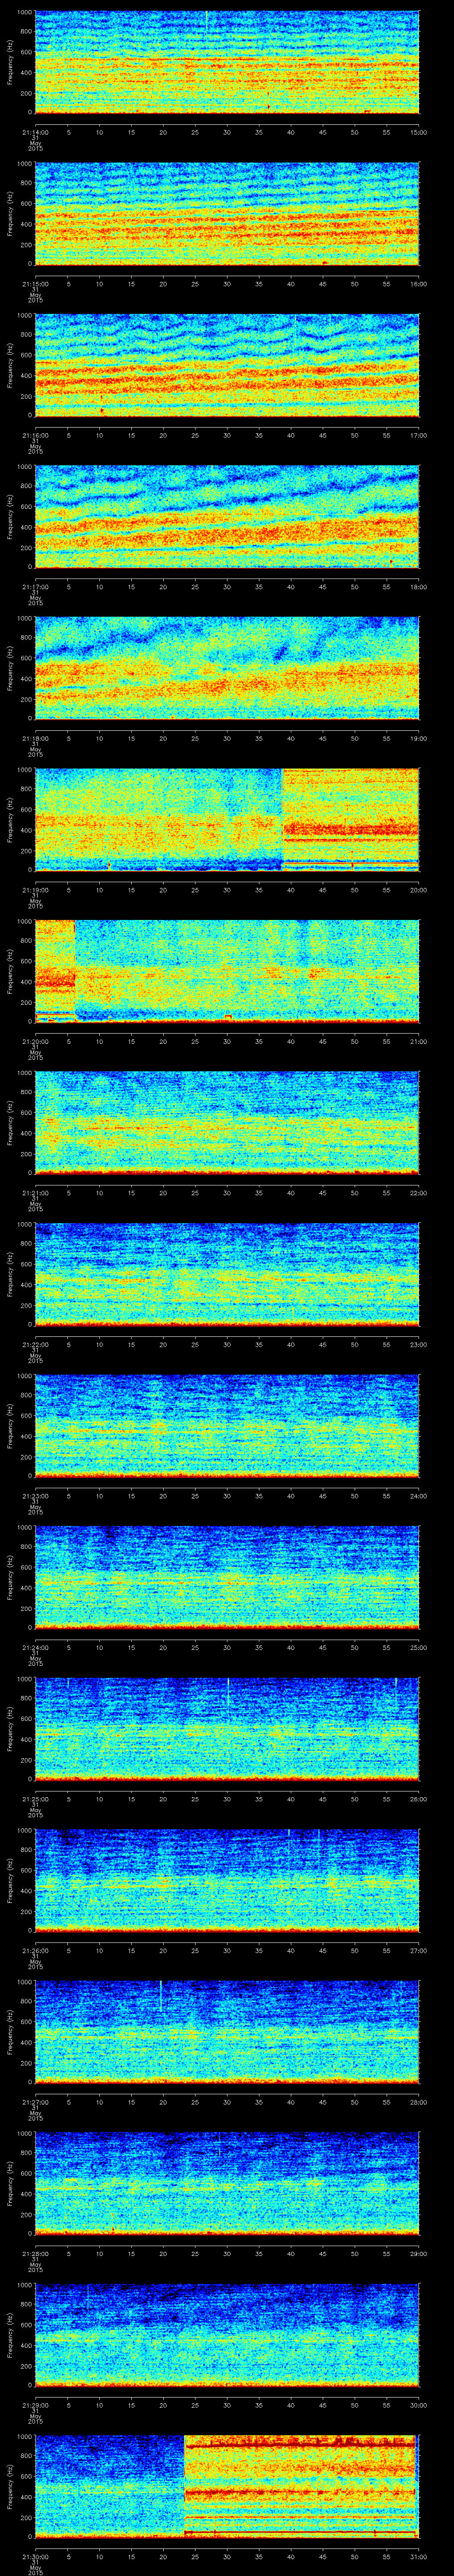Click the 19:00 end time tick label

pos(419,738)
